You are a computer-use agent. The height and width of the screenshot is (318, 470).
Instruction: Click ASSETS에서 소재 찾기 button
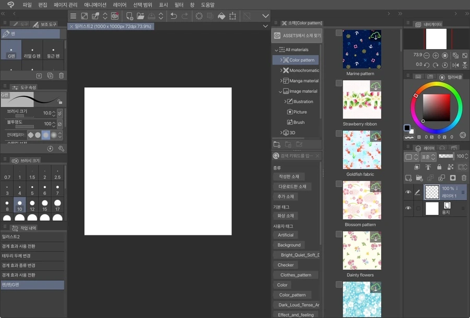(297, 36)
